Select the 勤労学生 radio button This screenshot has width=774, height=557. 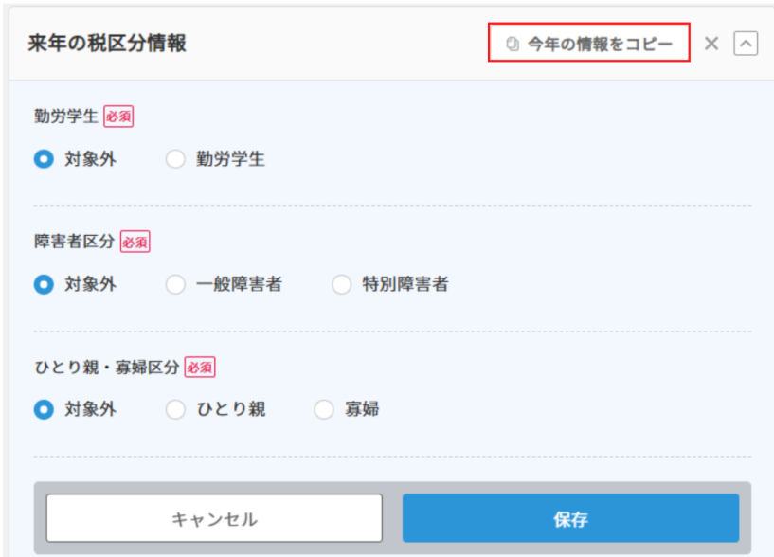175,159
